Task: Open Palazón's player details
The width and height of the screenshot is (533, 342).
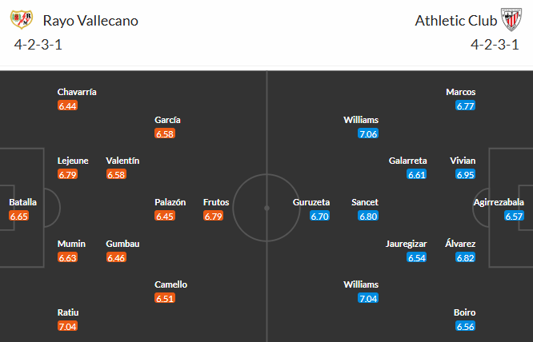Action: pyautogui.click(x=170, y=202)
